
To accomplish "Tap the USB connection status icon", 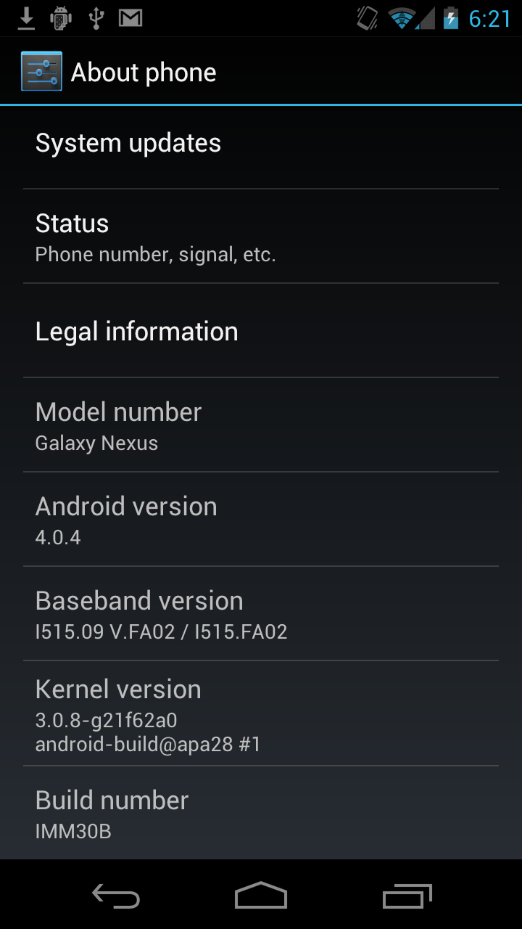I will [x=96, y=18].
